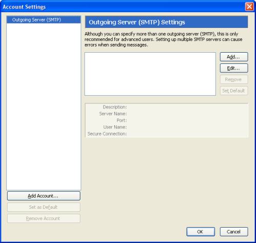Click the Port field label
The image size is (256, 243).
click(122, 120)
